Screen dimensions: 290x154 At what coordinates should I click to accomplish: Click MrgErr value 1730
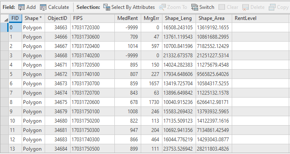[154, 102]
